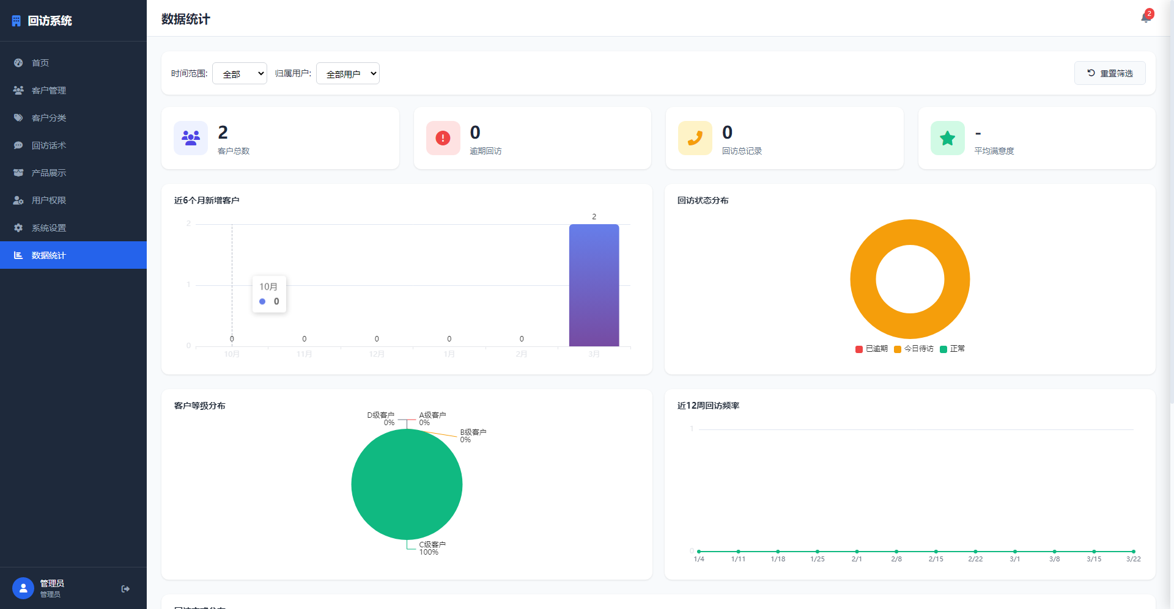Open 首页 from the sidebar
The height and width of the screenshot is (609, 1174).
coord(40,63)
